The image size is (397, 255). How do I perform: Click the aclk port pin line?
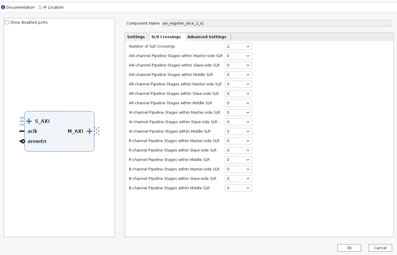tap(22, 131)
